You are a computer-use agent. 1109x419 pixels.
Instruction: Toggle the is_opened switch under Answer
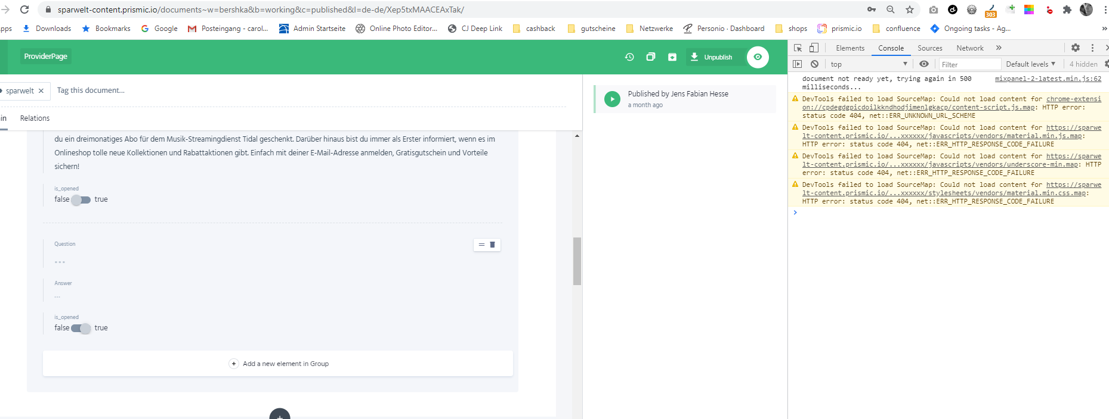click(81, 329)
